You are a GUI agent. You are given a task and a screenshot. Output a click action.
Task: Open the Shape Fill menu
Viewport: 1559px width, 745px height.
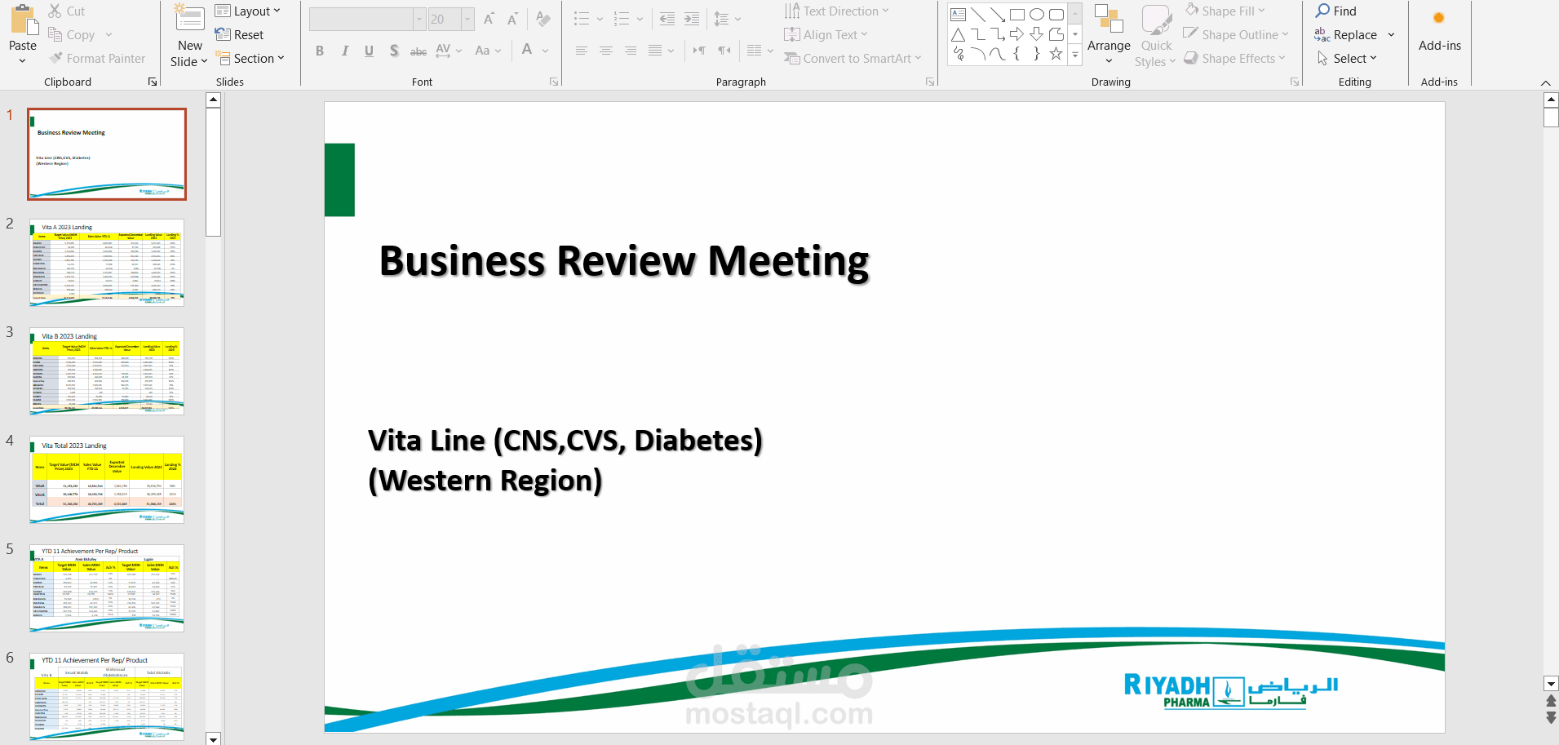point(1225,11)
